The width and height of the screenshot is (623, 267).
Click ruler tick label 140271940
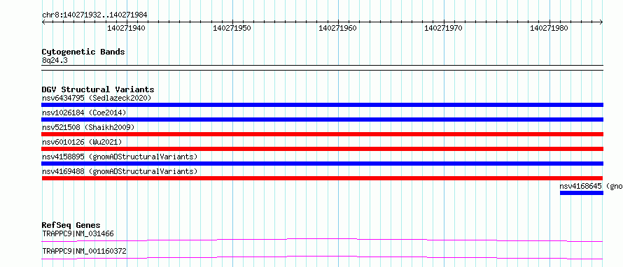[x=126, y=29]
